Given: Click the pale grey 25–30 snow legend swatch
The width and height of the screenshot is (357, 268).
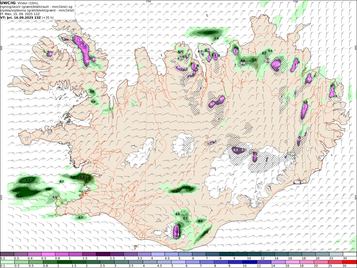Looking at the screenshot, I should tap(336, 254).
